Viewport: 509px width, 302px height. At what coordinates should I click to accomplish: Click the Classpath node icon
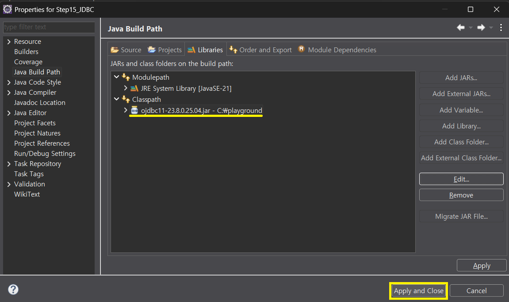pyautogui.click(x=126, y=99)
